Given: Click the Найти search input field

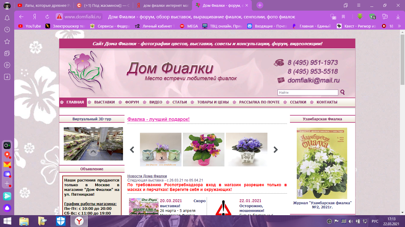Looking at the screenshot, I should pos(308,93).
